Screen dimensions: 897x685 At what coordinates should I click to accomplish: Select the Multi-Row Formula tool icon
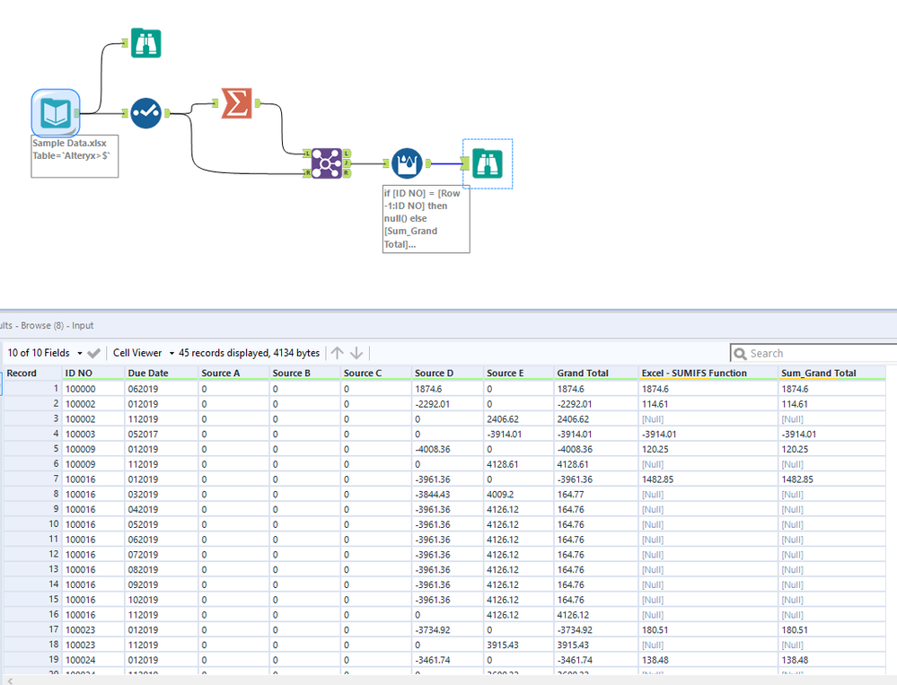[408, 163]
